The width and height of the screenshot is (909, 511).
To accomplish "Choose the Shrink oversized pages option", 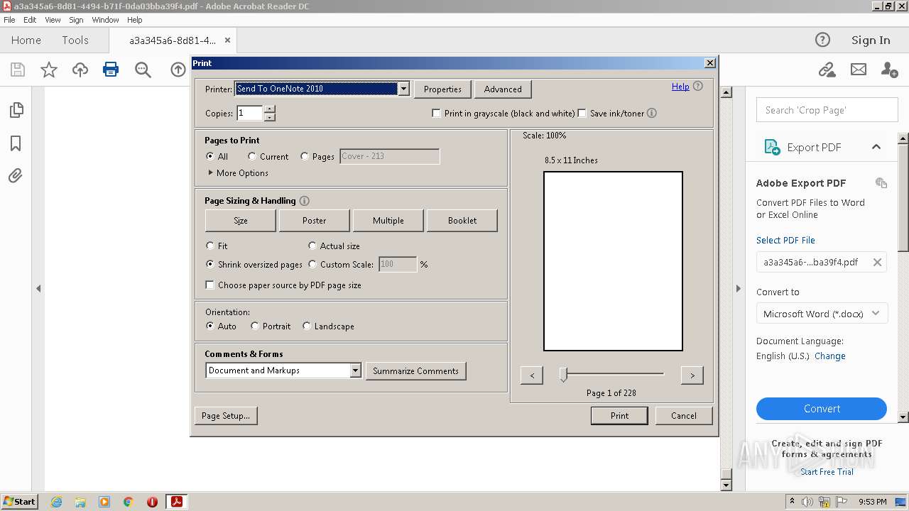I will coord(210,264).
